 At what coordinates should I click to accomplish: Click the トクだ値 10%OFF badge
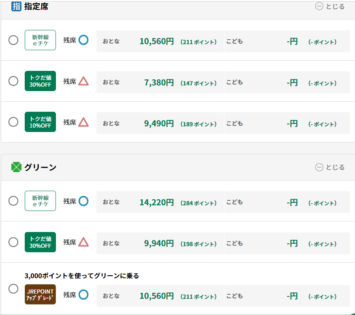click(40, 122)
